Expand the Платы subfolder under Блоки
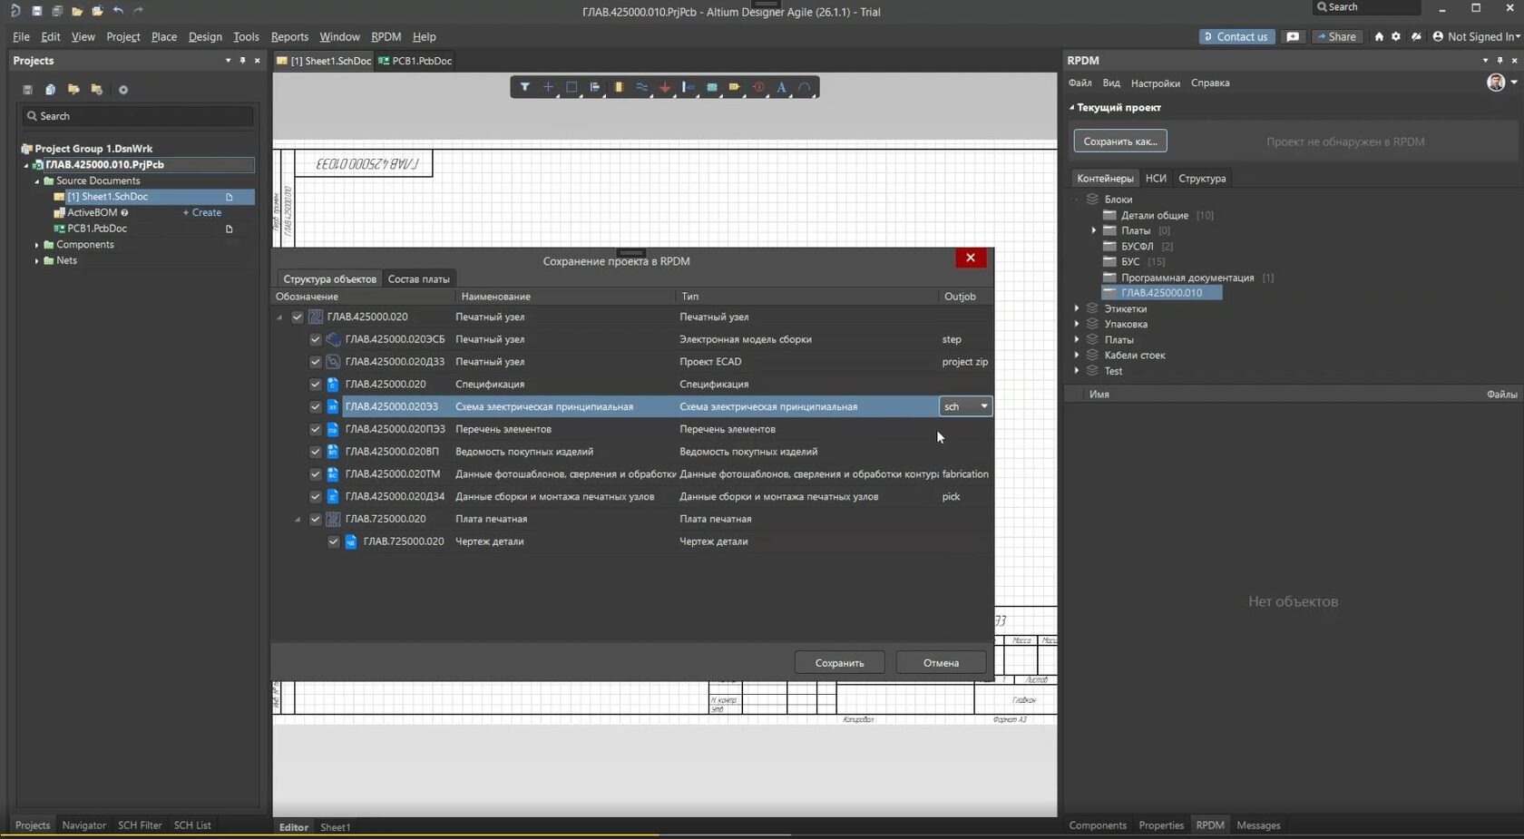The width and height of the screenshot is (1524, 839). 1094,230
